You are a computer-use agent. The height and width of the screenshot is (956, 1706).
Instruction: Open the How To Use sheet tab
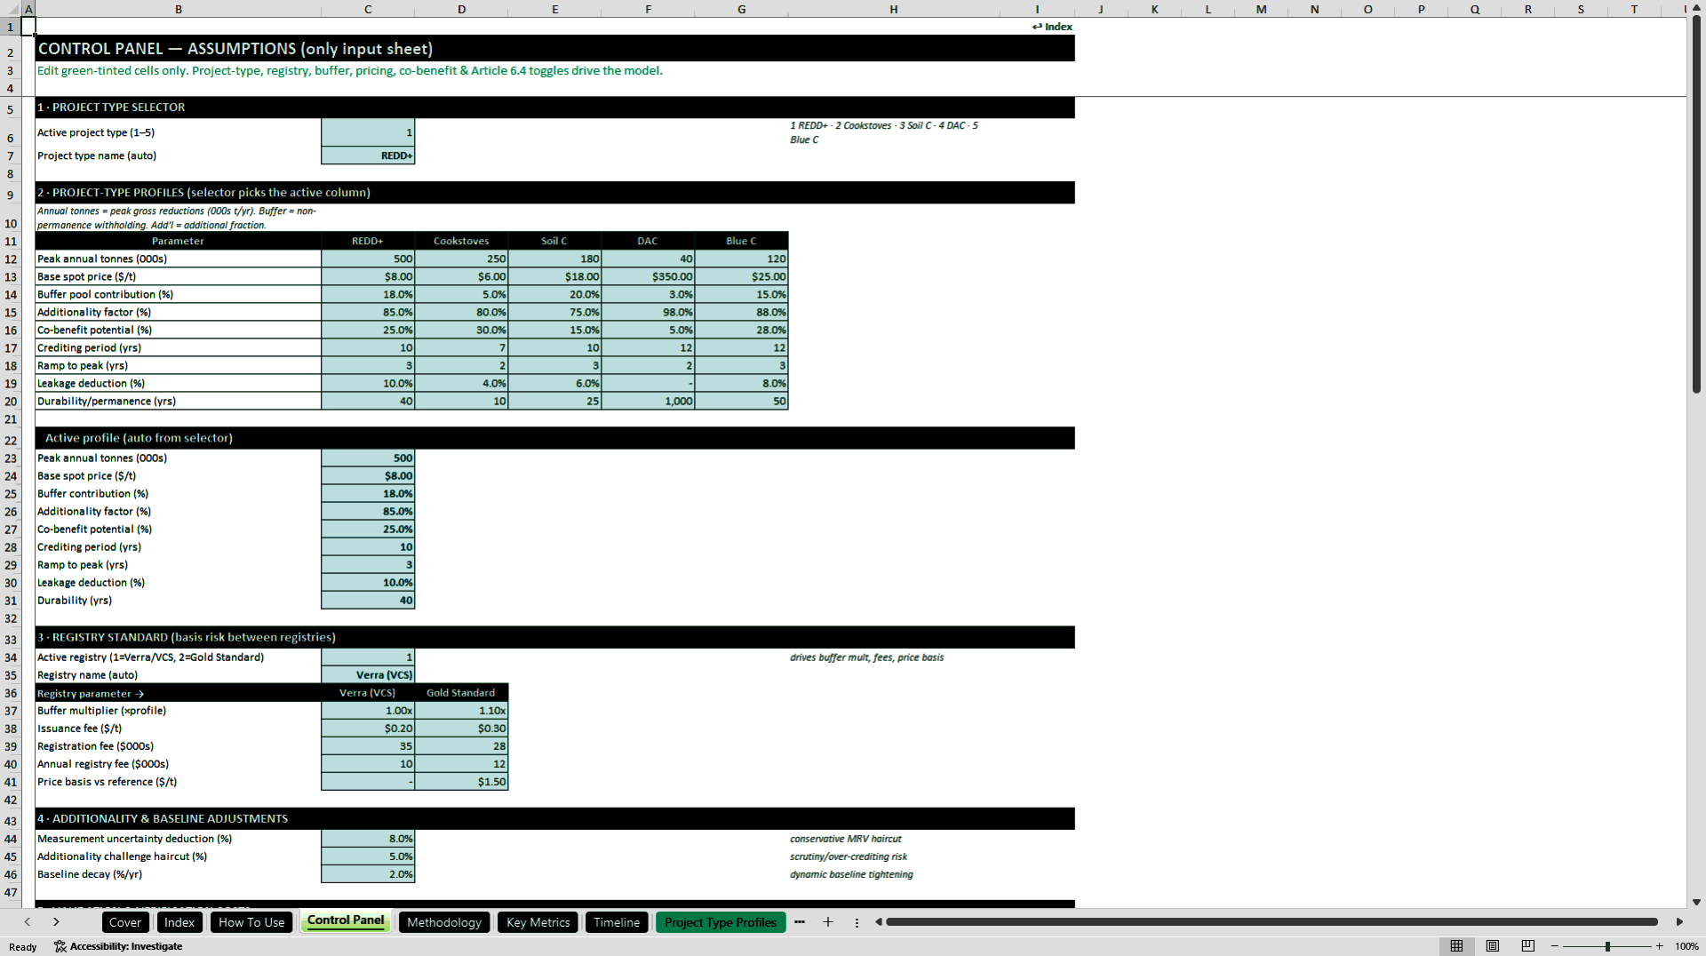[x=251, y=922]
